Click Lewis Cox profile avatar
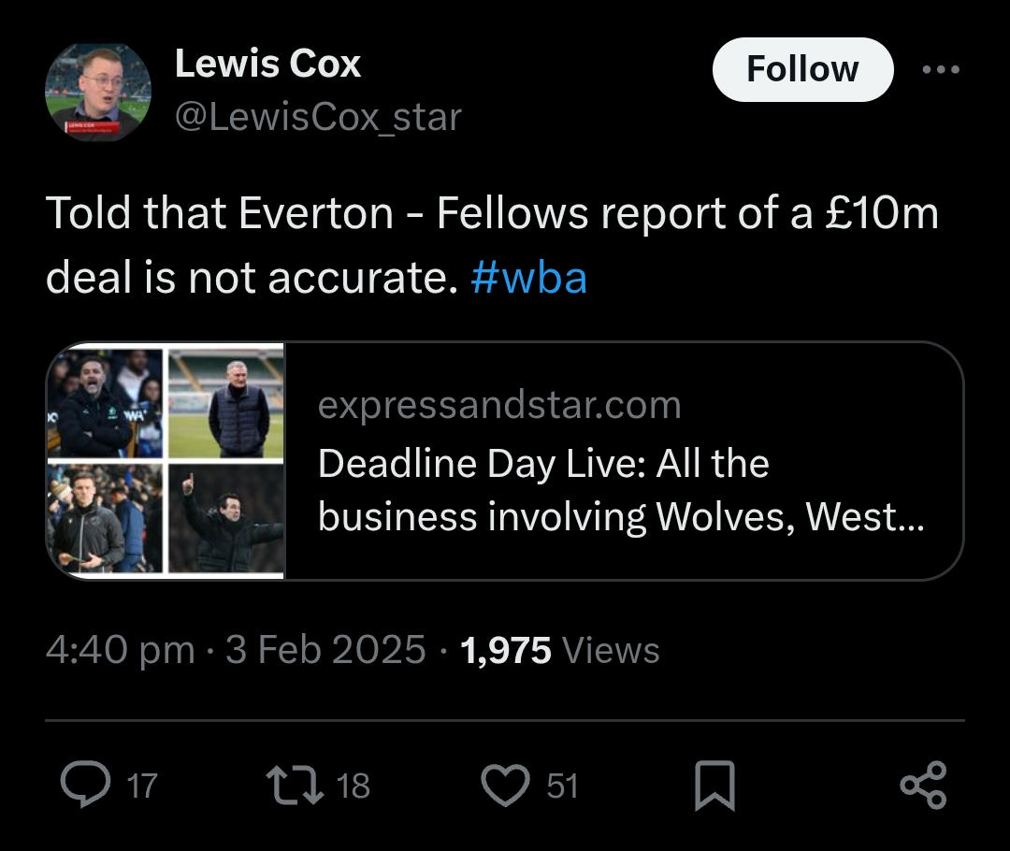 point(98,91)
